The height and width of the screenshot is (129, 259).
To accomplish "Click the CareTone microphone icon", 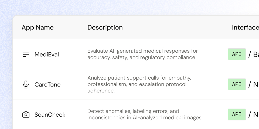I will 26,84.
